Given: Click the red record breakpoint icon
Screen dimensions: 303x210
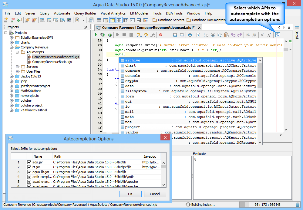Looking at the screenshot, I should [x=160, y=35].
